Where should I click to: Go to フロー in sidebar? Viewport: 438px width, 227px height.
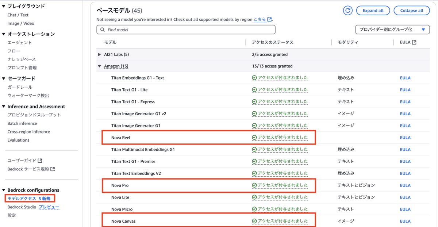[14, 51]
